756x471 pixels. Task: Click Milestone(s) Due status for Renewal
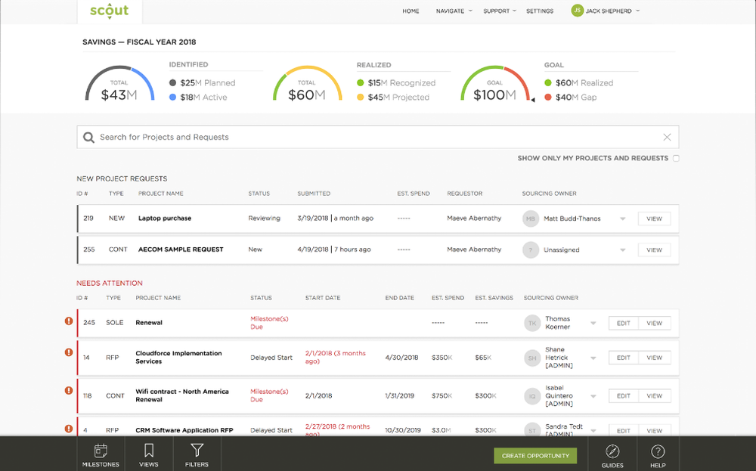[269, 323]
